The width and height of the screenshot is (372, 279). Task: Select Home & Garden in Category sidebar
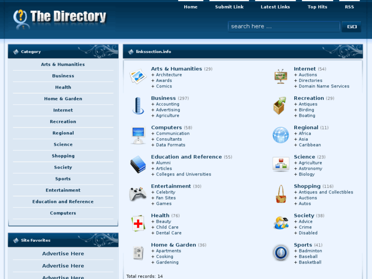(x=63, y=98)
